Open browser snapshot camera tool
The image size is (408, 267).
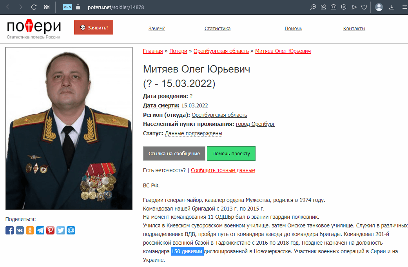click(333, 7)
